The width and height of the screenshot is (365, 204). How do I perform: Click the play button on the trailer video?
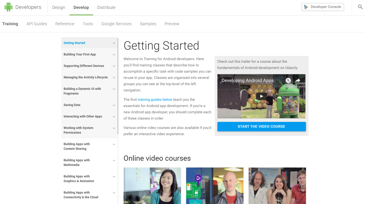click(x=261, y=96)
